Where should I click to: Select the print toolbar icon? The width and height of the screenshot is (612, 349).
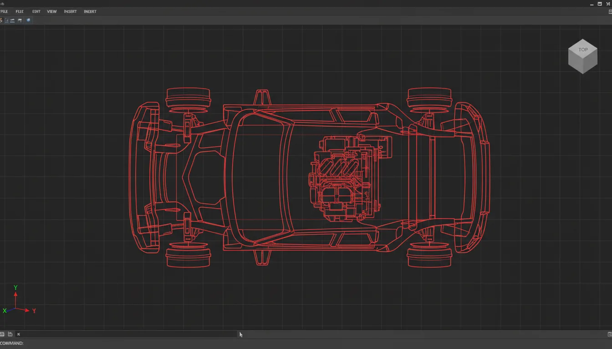[20, 20]
